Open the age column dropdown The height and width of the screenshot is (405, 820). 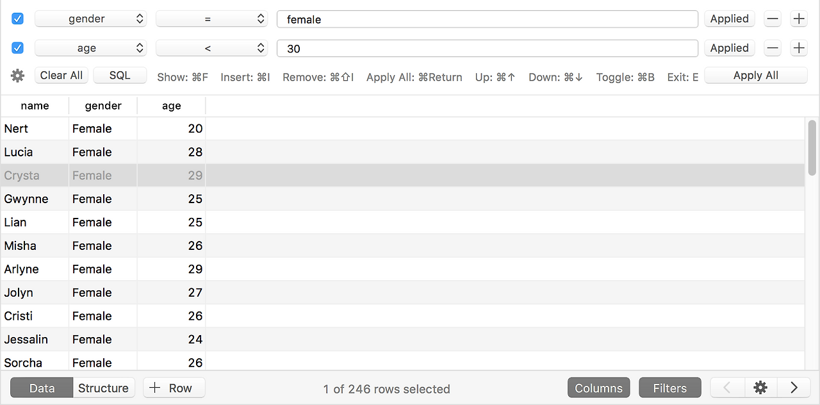point(90,48)
